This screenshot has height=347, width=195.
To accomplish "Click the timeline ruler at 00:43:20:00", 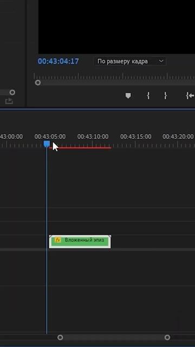I will 178,137.
